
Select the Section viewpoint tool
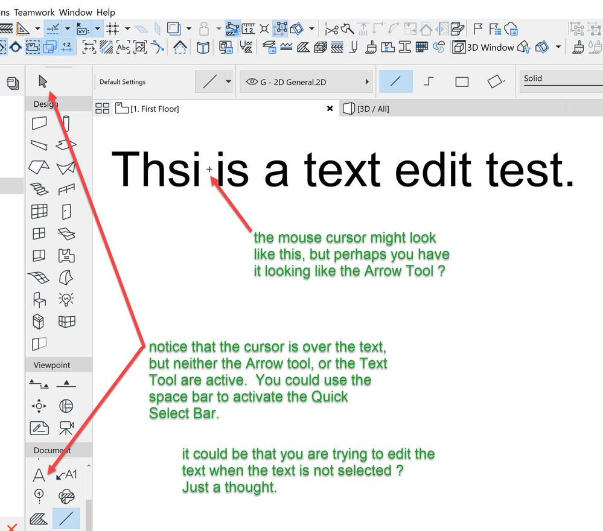(39, 384)
